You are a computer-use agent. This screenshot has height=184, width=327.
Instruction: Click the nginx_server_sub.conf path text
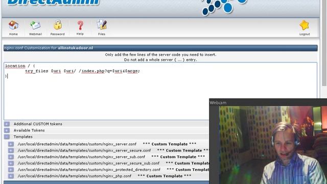coord(81,157)
